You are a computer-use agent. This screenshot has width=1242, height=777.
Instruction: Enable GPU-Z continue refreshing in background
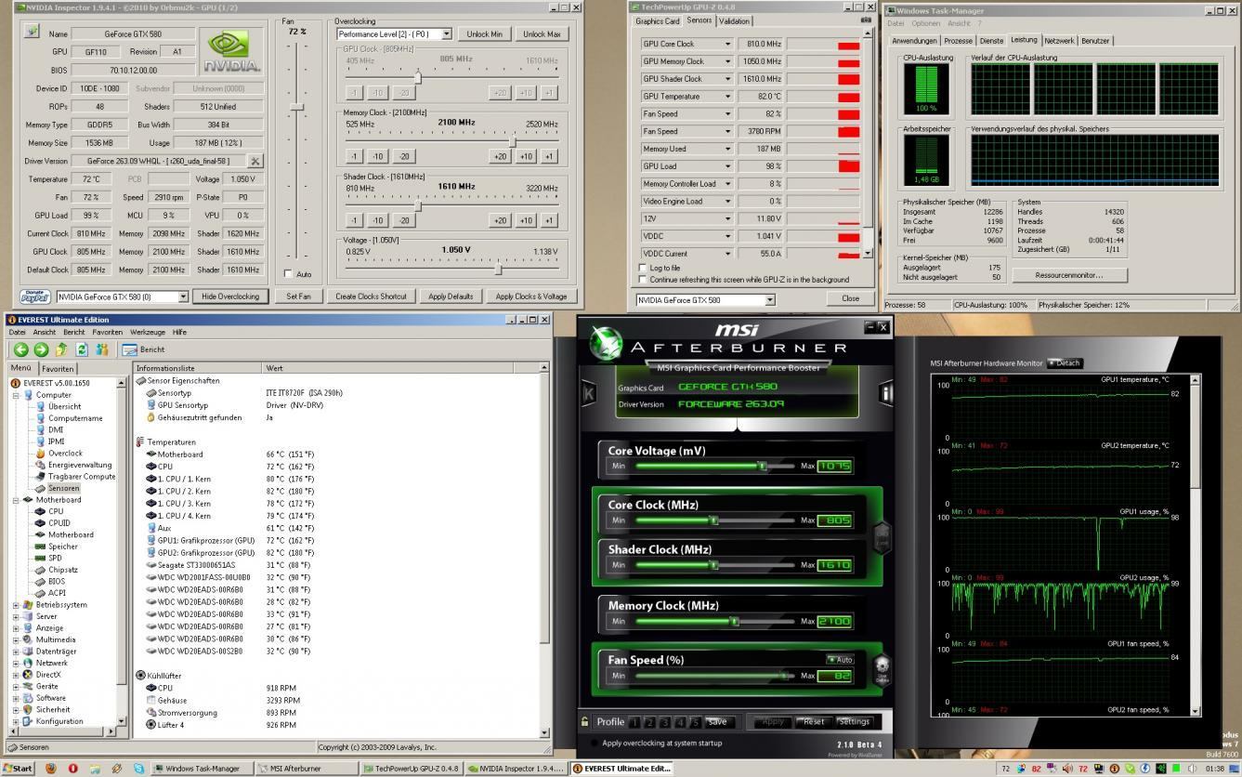pos(643,279)
